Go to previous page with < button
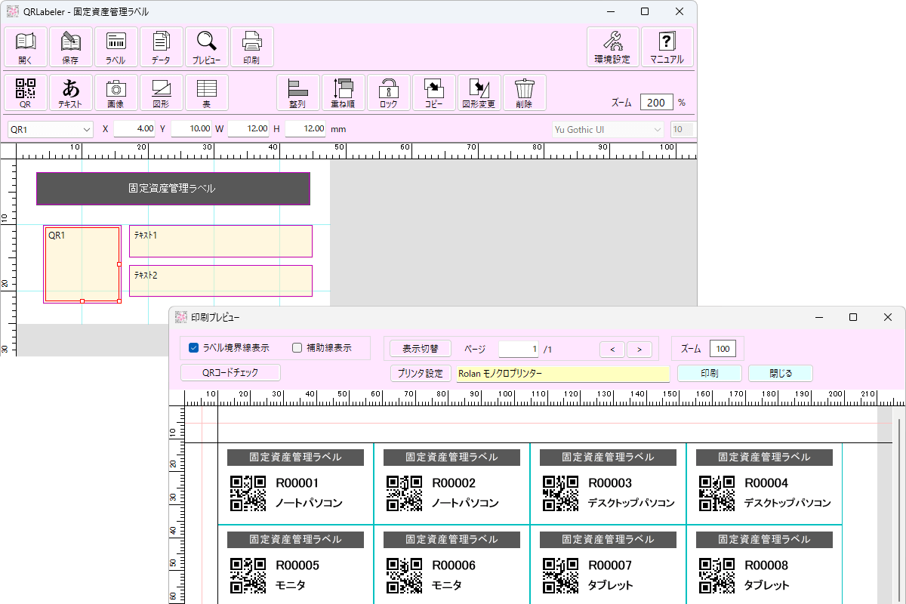 (x=612, y=349)
